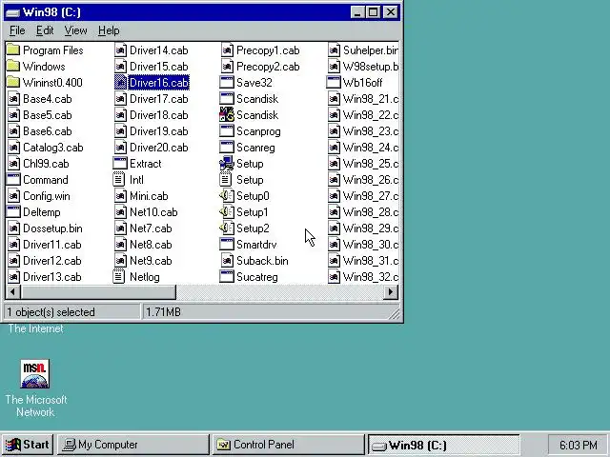Open the MSN Microsoft Network desktop icon

35,374
